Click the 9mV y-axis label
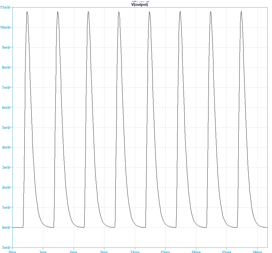272x253 pixels. point(6,47)
